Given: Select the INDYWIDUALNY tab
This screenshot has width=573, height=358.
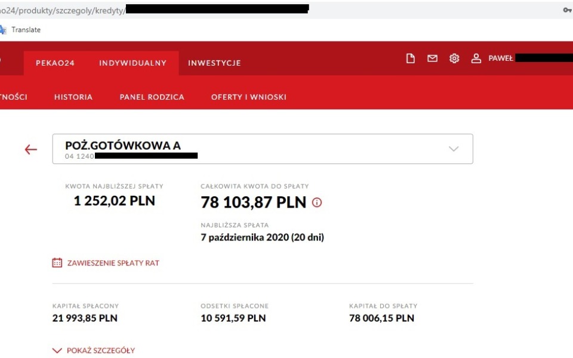Looking at the screenshot, I should 133,63.
